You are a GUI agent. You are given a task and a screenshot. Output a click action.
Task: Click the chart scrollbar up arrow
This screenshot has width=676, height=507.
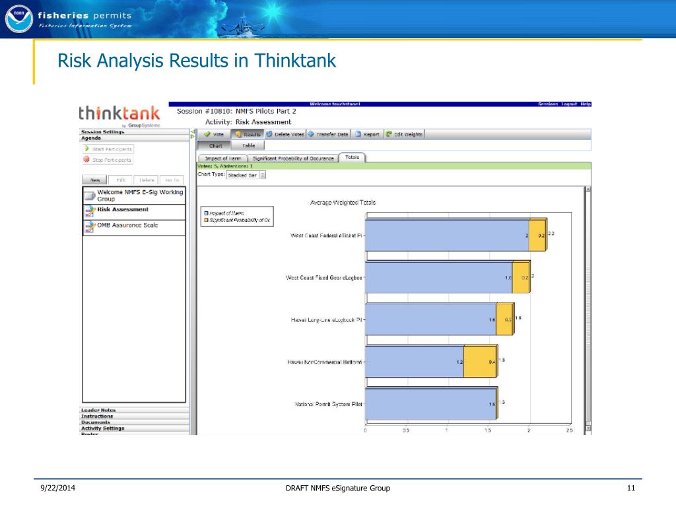pos(588,189)
